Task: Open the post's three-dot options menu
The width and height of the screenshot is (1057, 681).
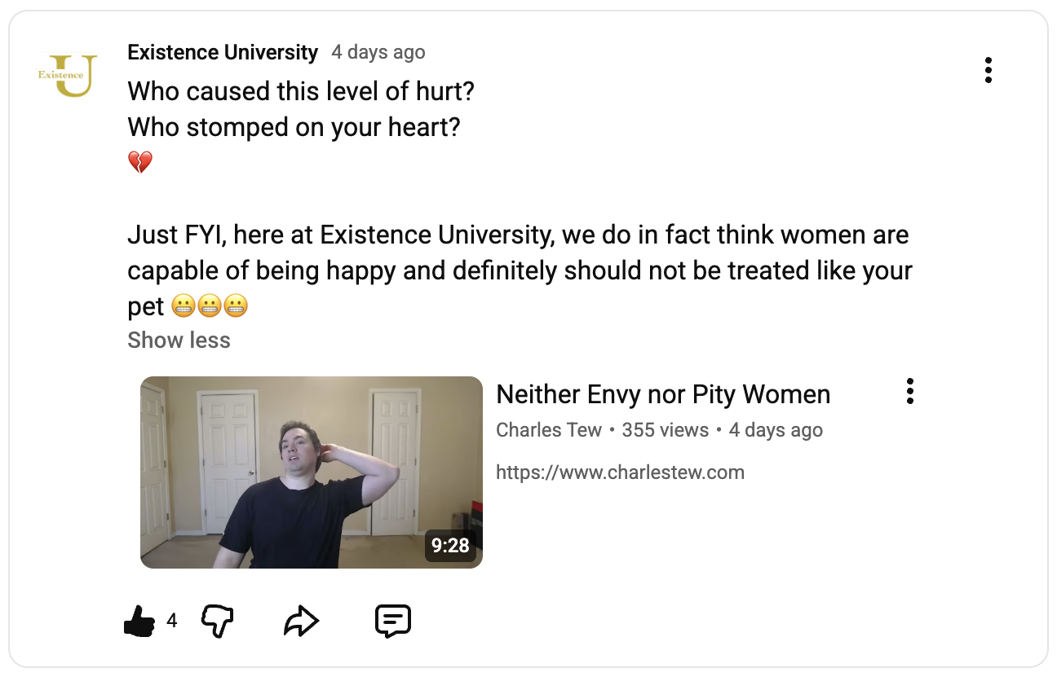Action: click(988, 71)
